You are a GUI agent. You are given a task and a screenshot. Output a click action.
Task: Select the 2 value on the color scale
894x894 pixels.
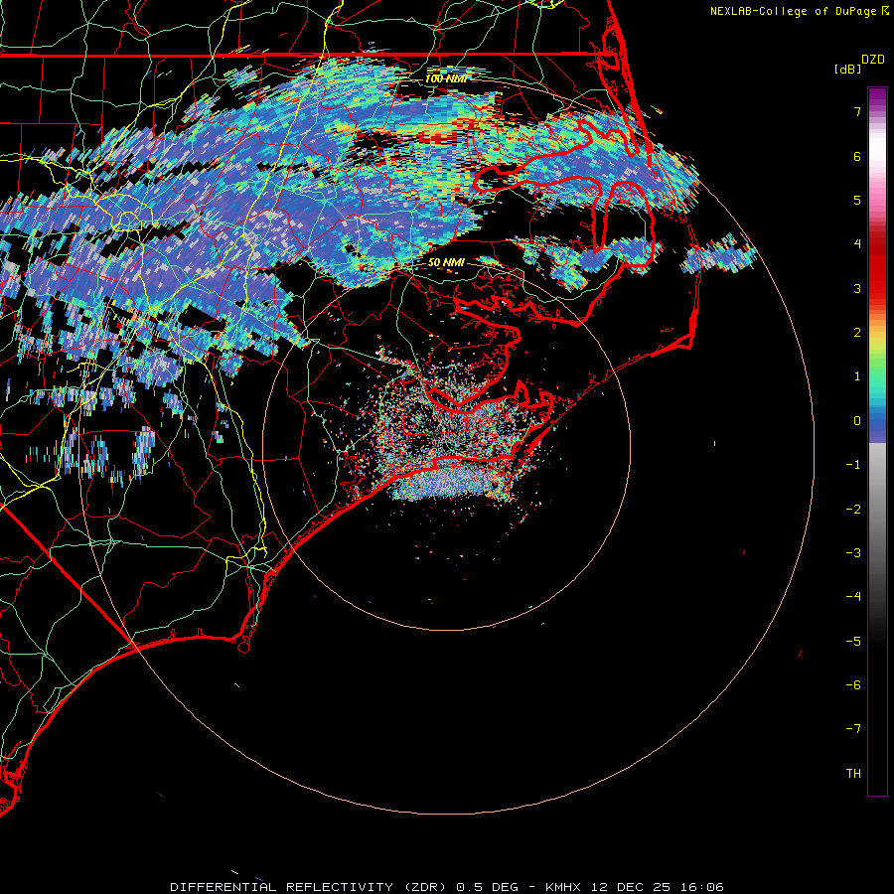click(x=857, y=333)
